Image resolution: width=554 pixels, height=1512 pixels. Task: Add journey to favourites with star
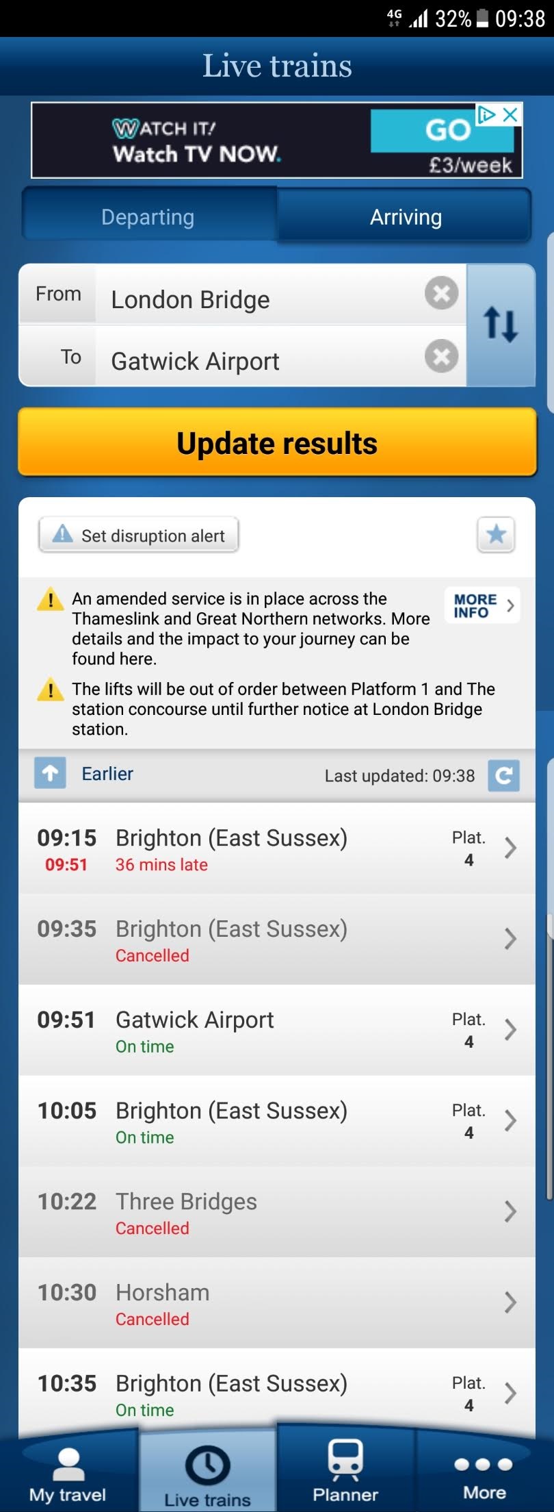pyautogui.click(x=496, y=534)
